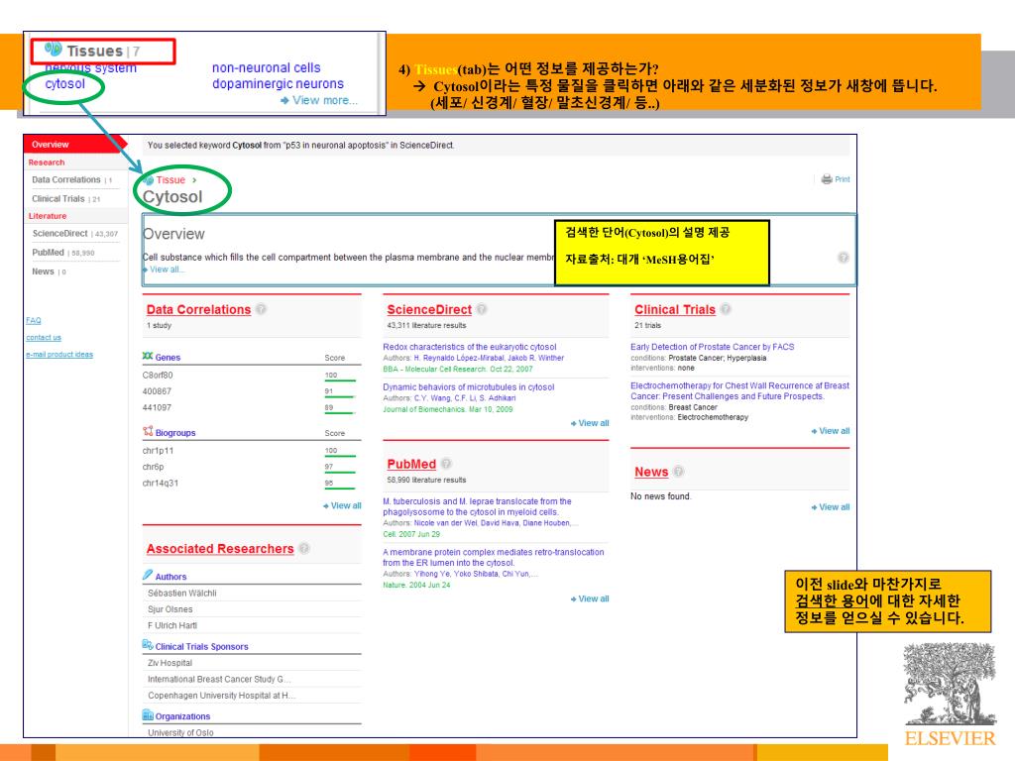This screenshot has height=761, width=1015.
Task: Open PubMed section heading
Action: click(411, 464)
